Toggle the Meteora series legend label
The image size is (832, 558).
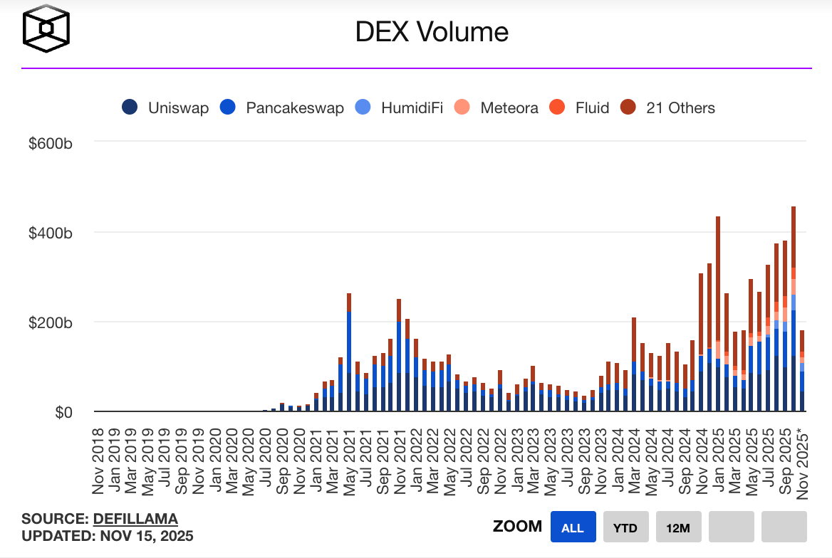[509, 108]
